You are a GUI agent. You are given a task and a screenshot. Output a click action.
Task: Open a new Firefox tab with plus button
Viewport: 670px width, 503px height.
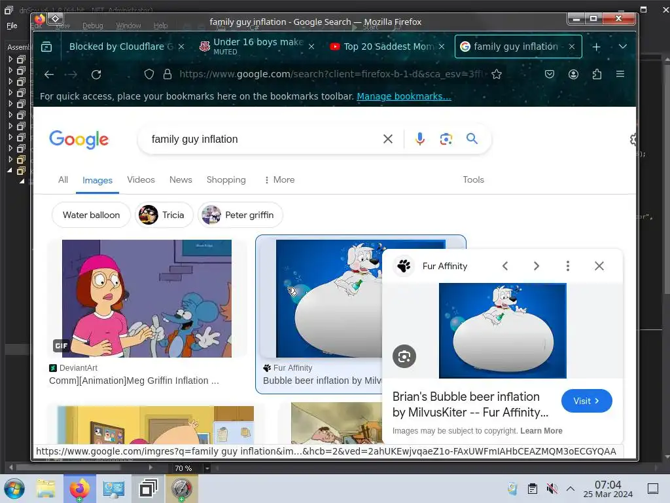(597, 47)
